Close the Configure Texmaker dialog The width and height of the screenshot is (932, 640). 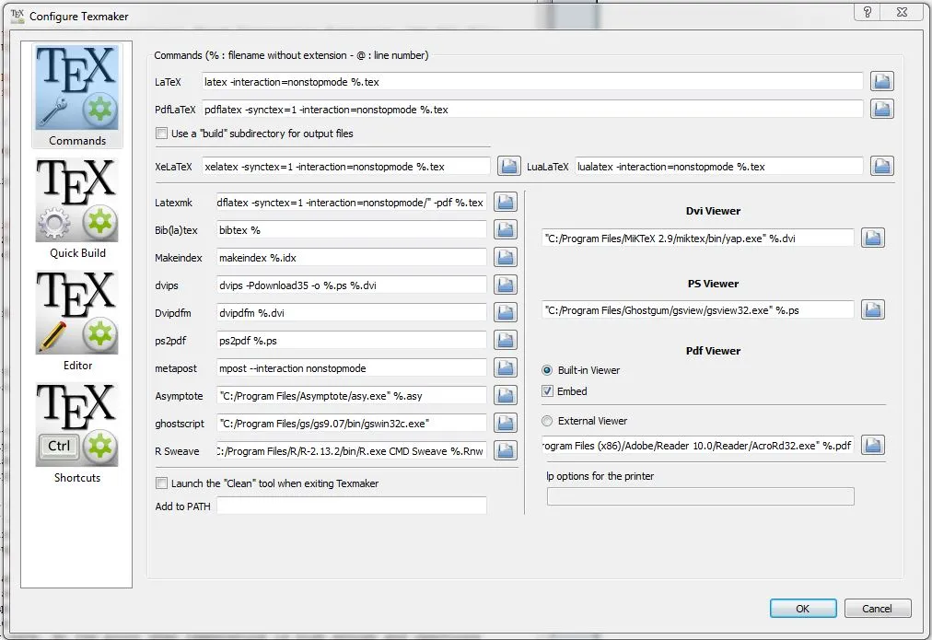tap(903, 12)
